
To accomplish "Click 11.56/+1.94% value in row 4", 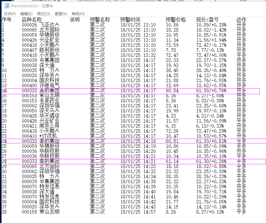I will pos(211,40).
